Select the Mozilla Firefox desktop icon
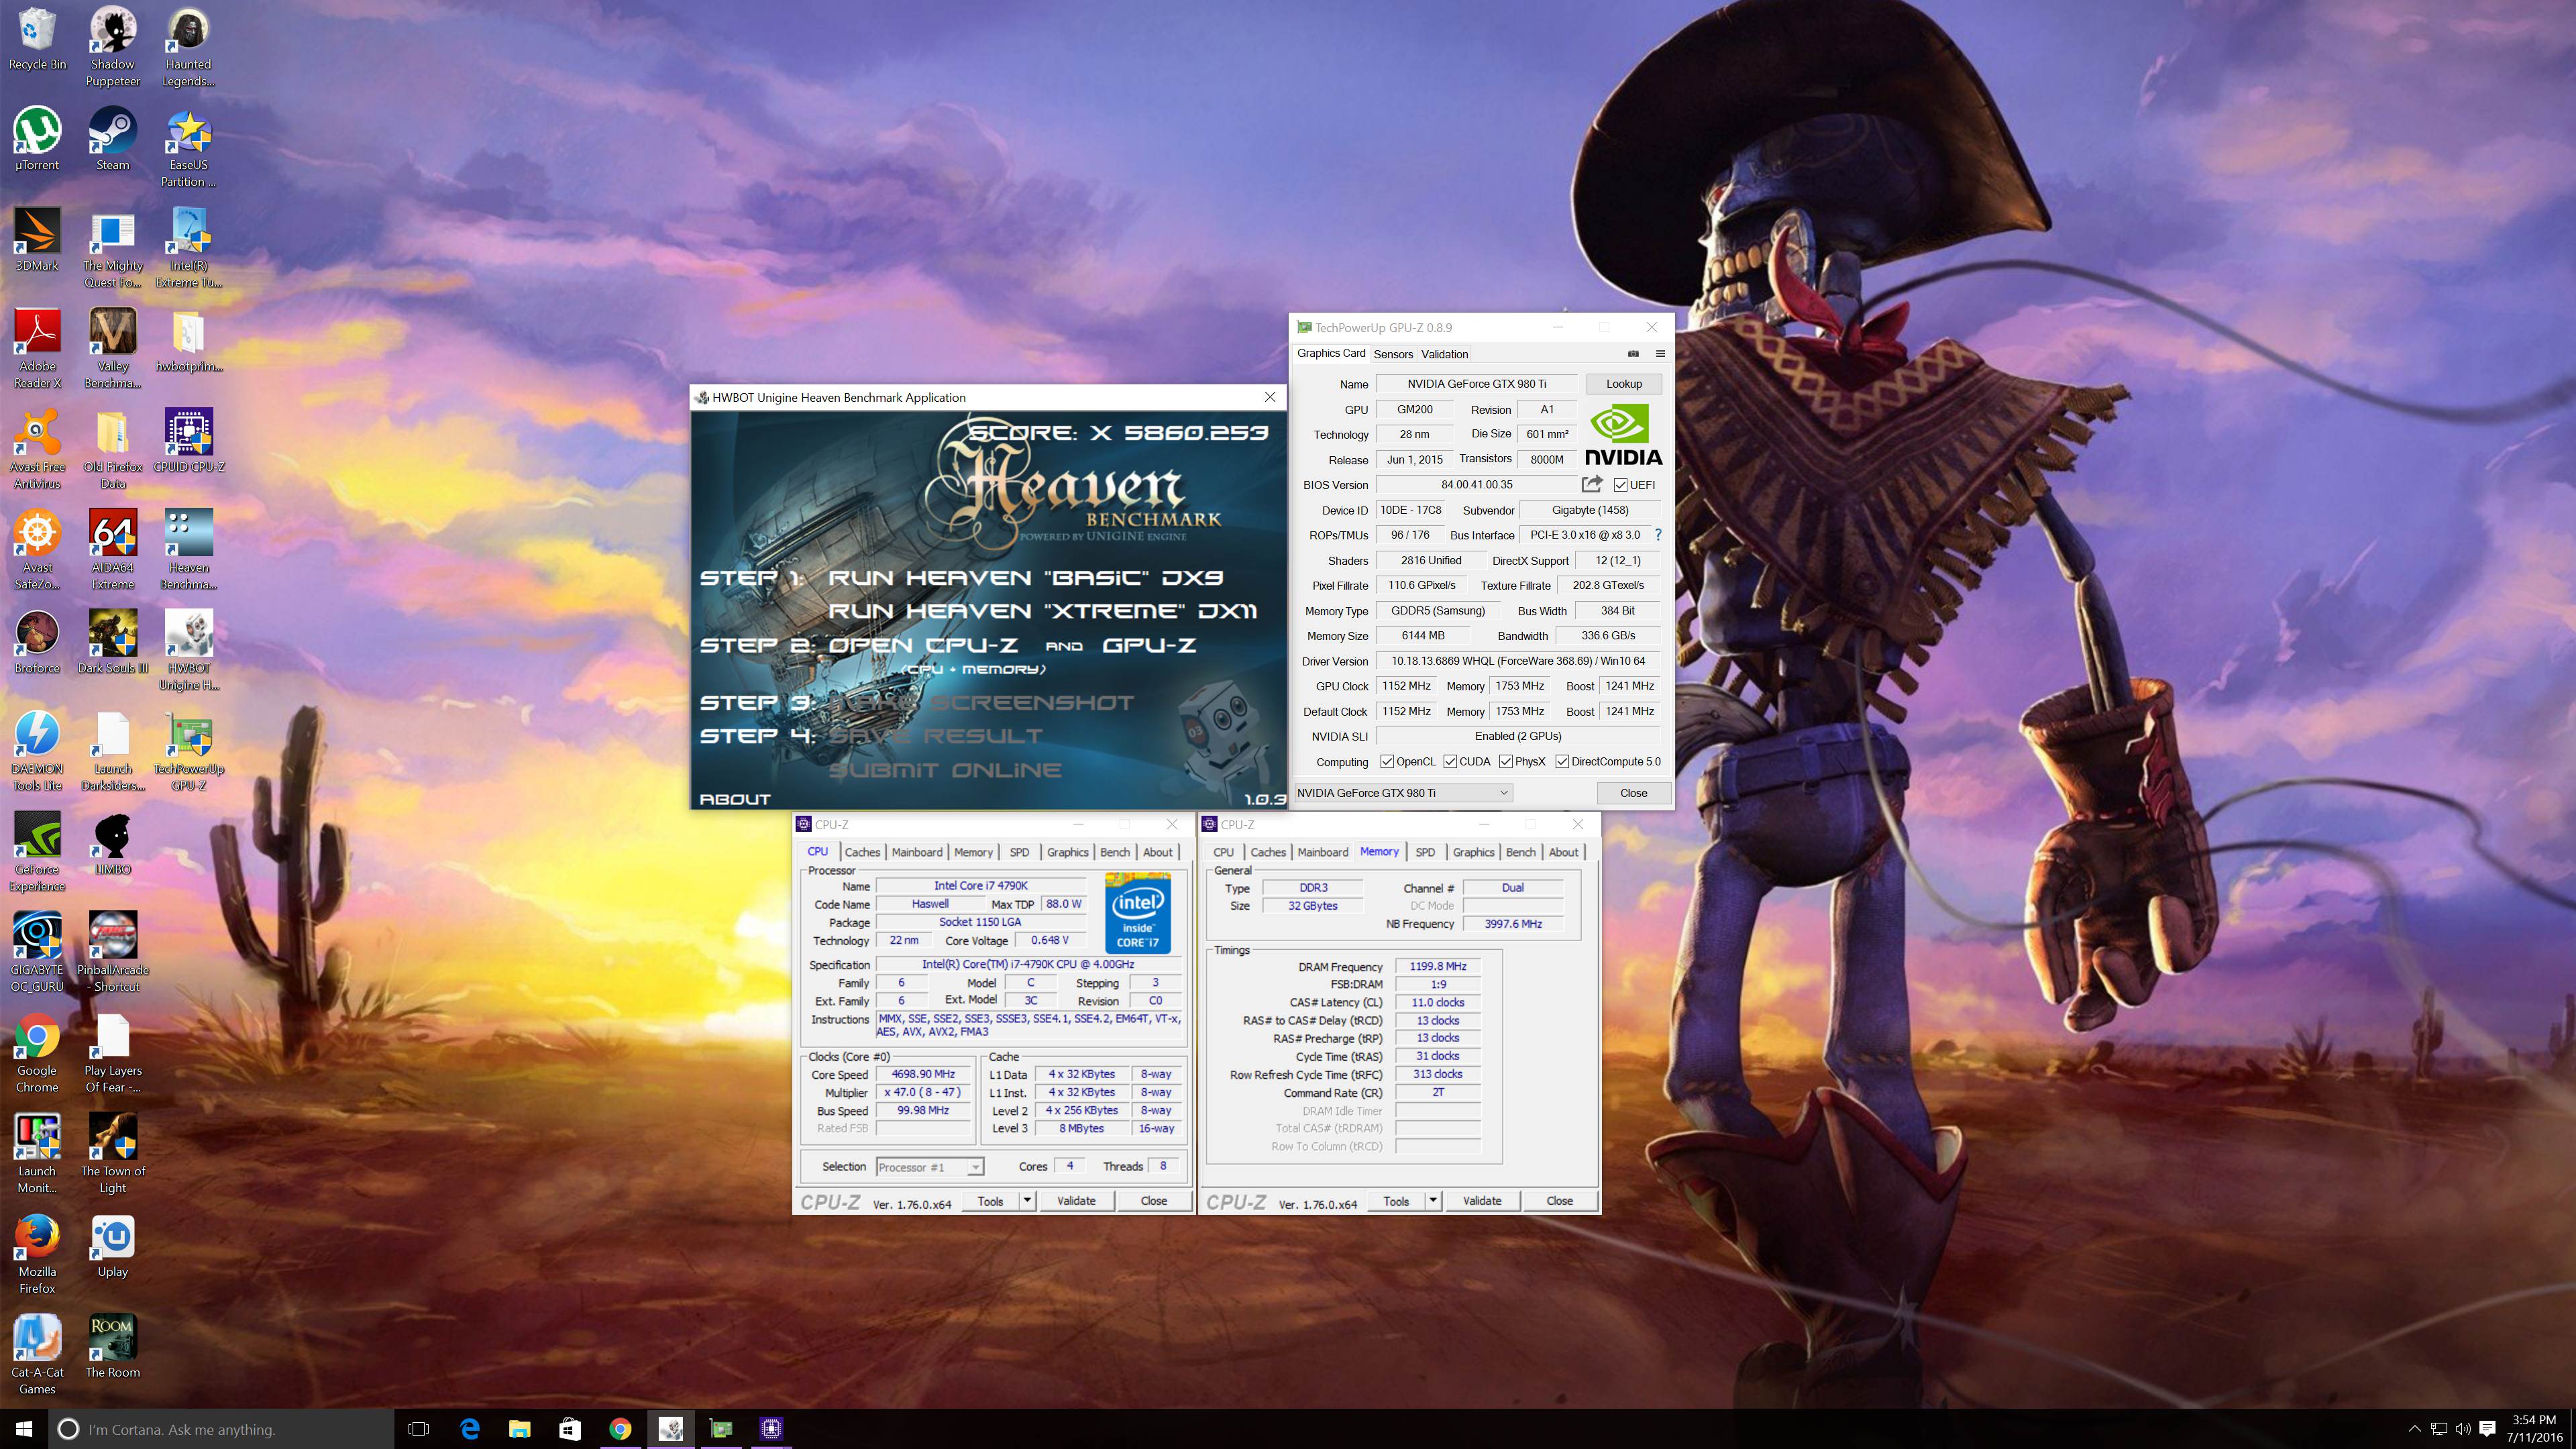2576x1449 pixels. click(x=37, y=1255)
